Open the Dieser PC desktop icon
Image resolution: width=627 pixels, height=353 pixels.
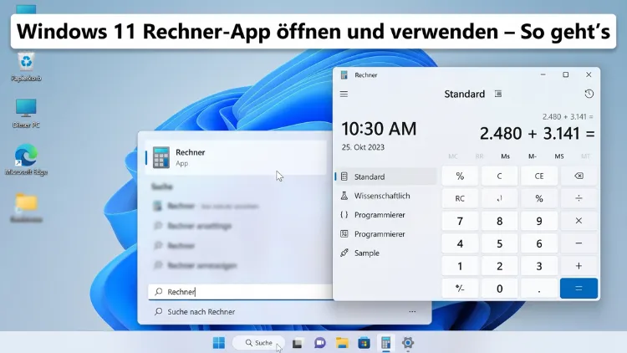(x=26, y=113)
